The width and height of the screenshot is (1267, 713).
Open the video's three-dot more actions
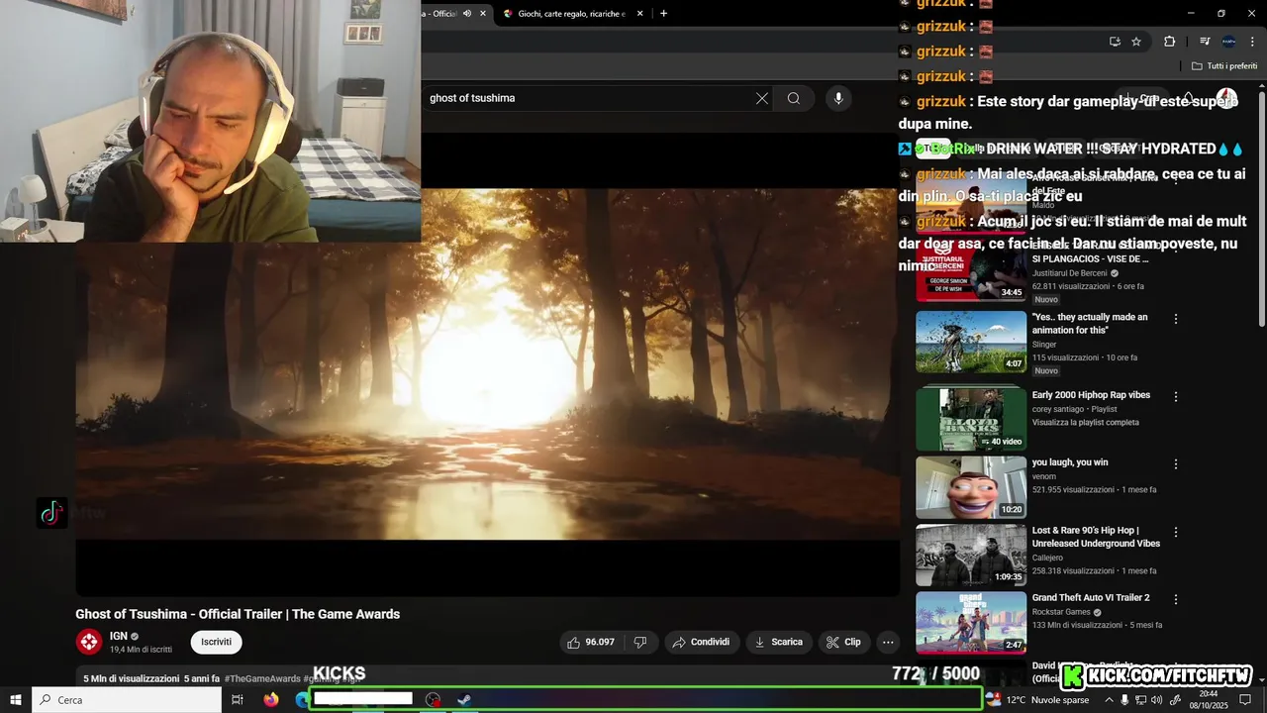coord(888,642)
